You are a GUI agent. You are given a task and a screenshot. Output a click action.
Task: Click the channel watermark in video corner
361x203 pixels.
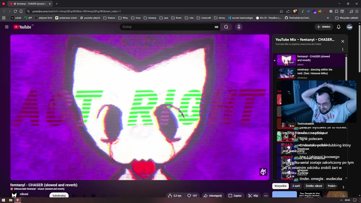tap(263, 172)
